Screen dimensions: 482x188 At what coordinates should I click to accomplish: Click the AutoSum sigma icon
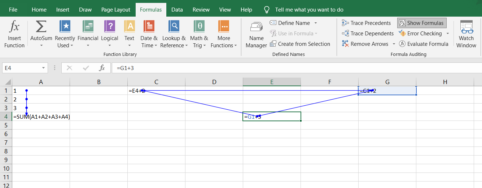coord(41,27)
